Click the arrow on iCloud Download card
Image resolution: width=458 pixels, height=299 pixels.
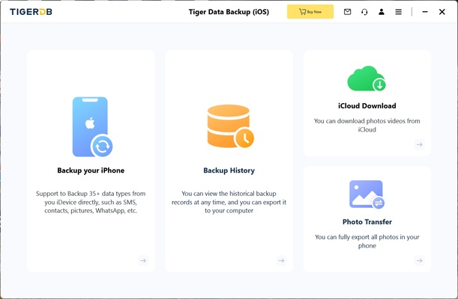coord(420,144)
